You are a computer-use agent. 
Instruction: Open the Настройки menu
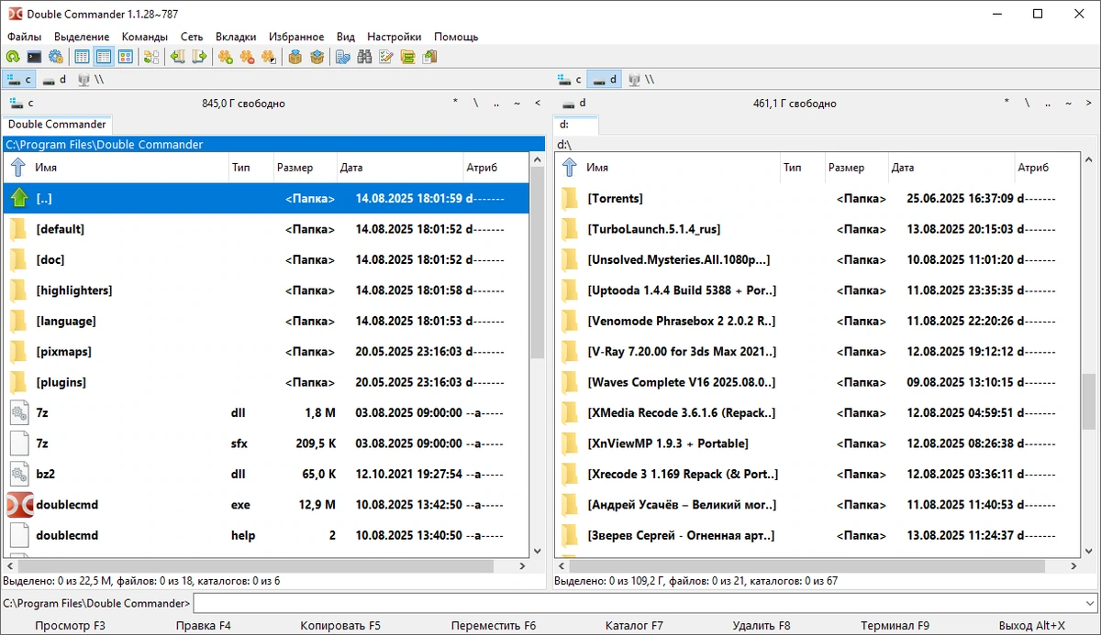pos(395,37)
